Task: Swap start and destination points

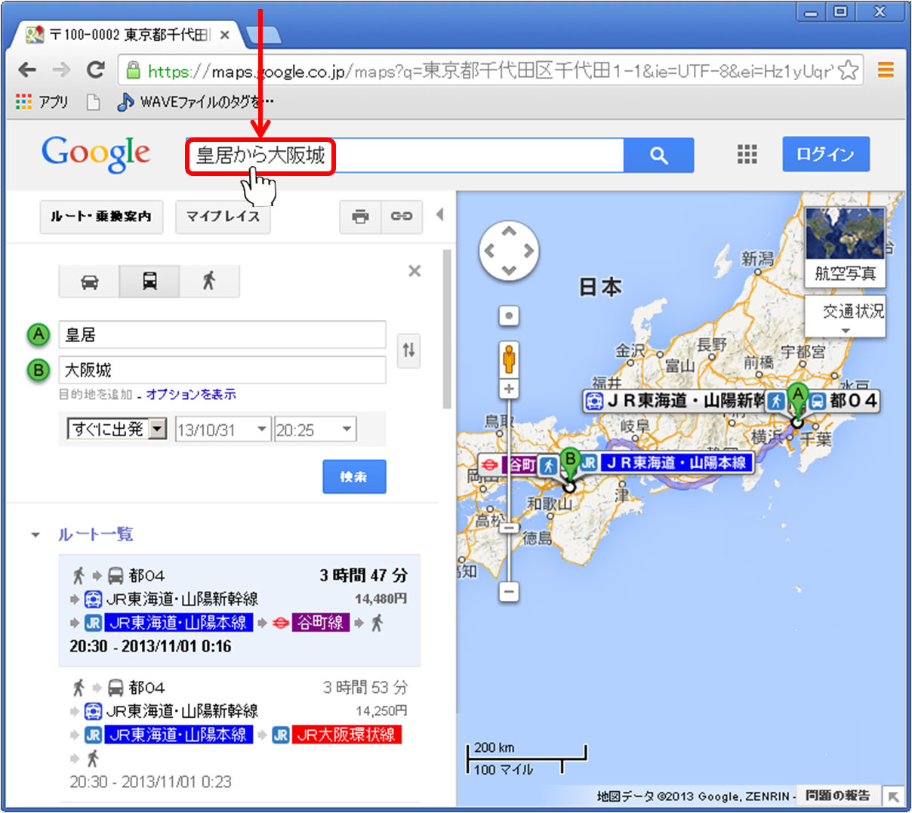Action: [x=408, y=350]
